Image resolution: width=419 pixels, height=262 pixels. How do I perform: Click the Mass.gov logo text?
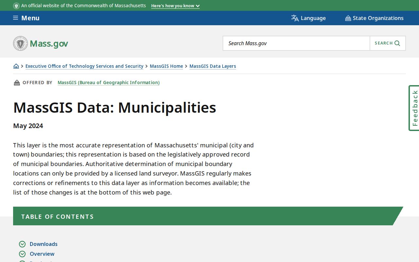tap(49, 44)
